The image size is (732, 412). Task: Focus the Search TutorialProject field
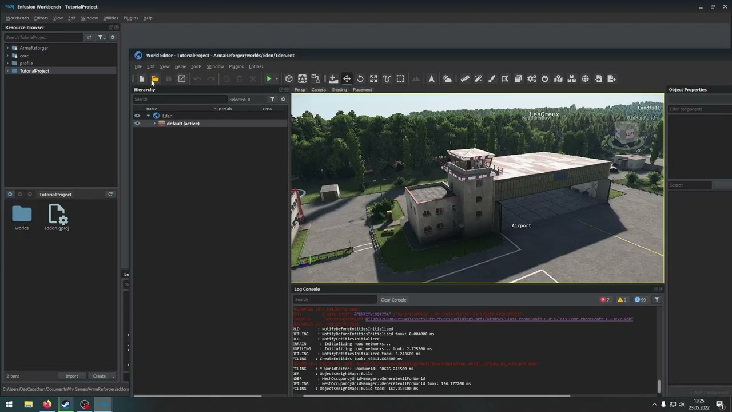point(43,37)
